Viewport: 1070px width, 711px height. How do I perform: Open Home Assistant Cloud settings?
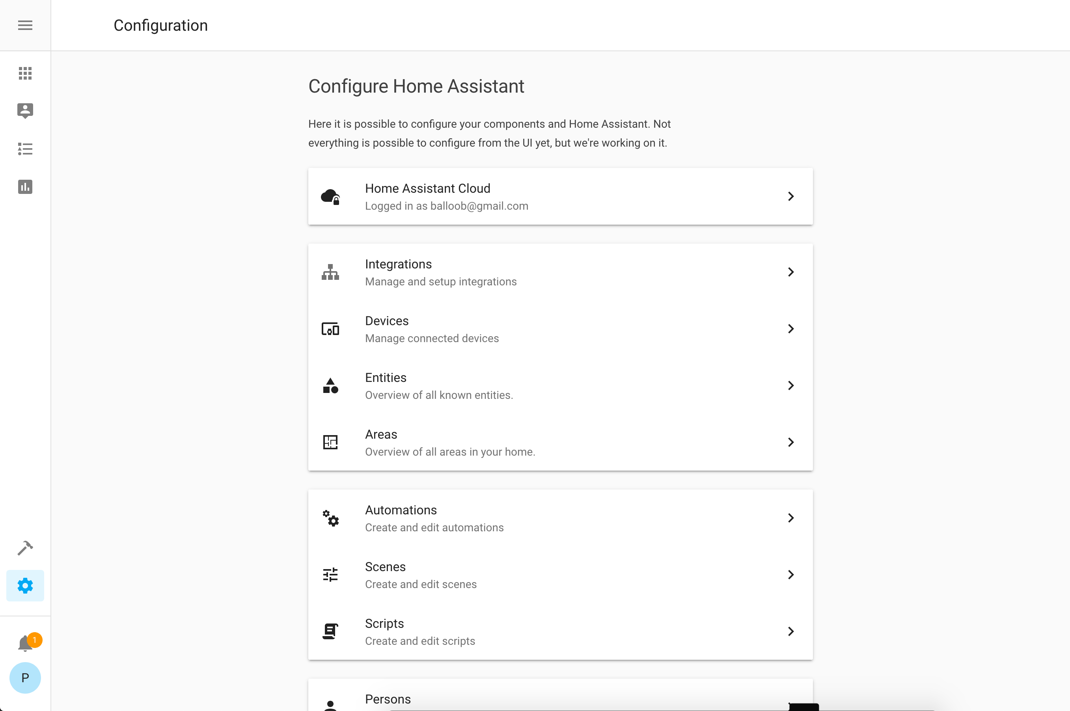(x=560, y=196)
